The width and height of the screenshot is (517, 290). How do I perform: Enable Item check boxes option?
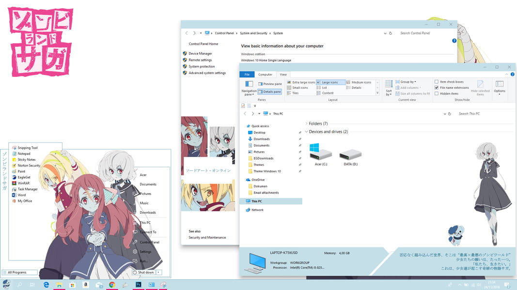[x=435, y=82]
